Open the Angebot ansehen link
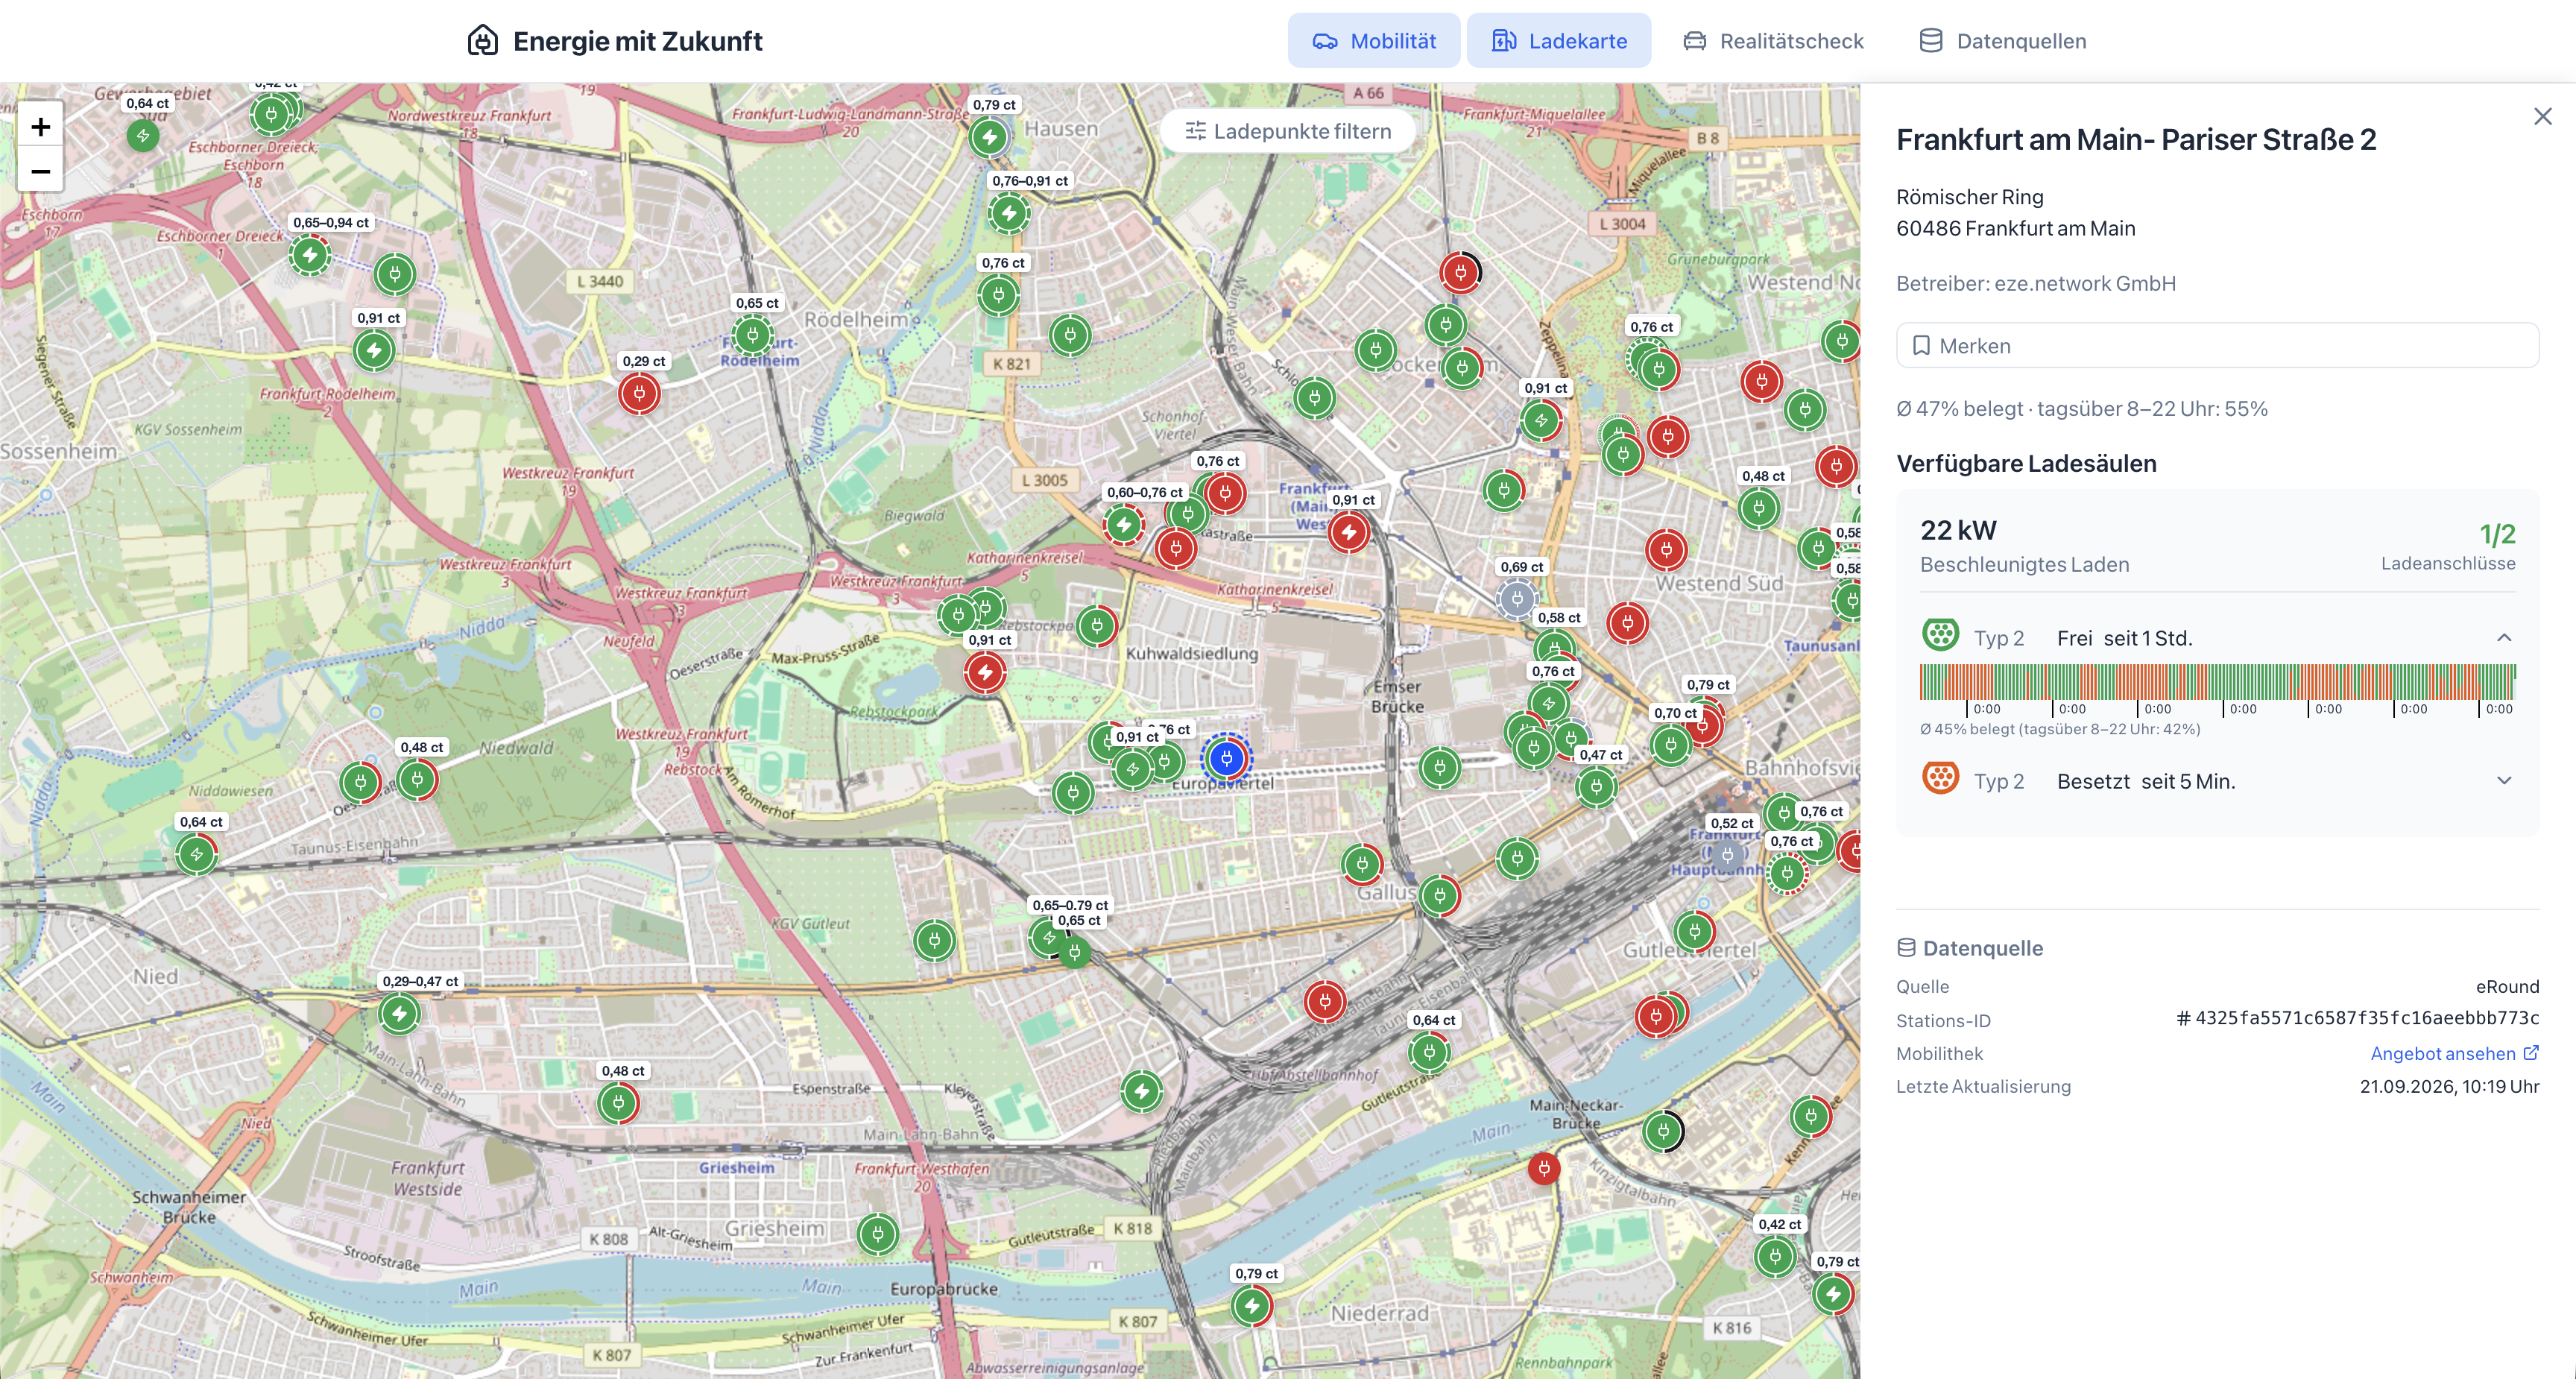Viewport: 2576px width, 1379px height. 2454,1053
